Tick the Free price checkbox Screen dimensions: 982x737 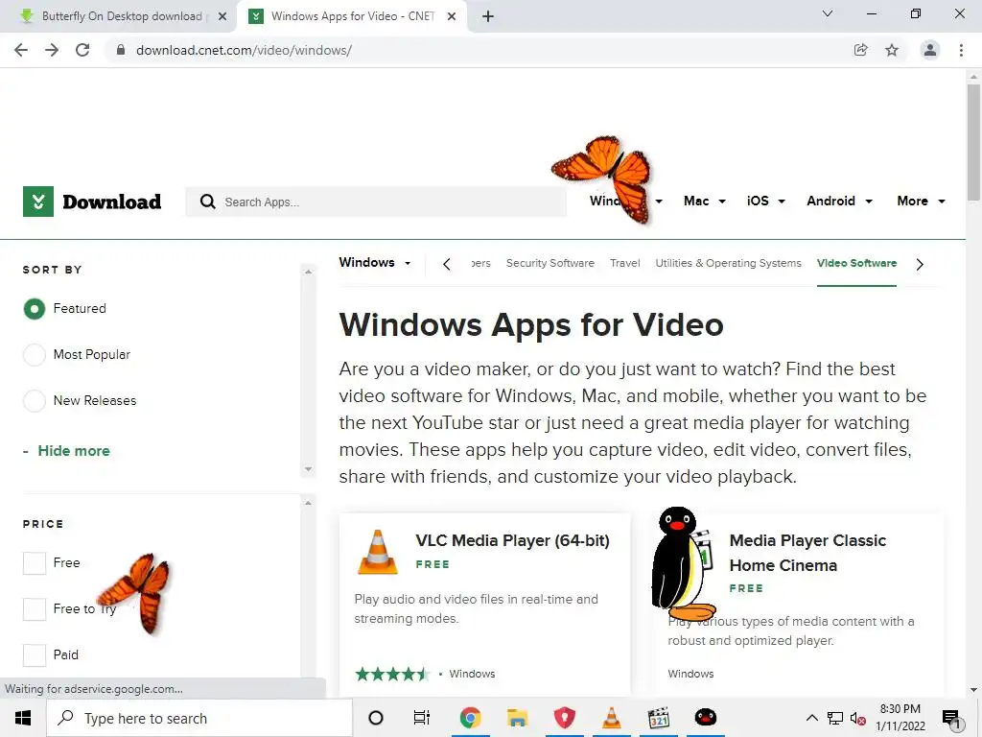coord(35,562)
